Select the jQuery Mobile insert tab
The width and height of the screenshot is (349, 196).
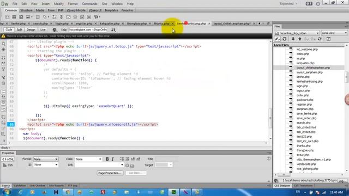tap(76, 10)
